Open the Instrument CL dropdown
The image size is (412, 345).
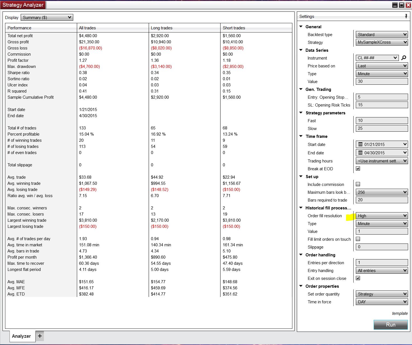pos(377,58)
